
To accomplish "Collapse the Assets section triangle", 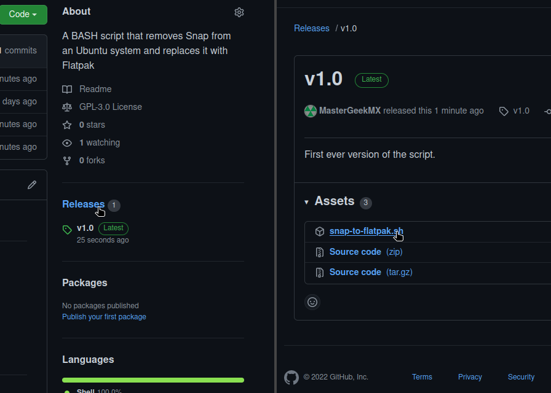I will tap(306, 202).
